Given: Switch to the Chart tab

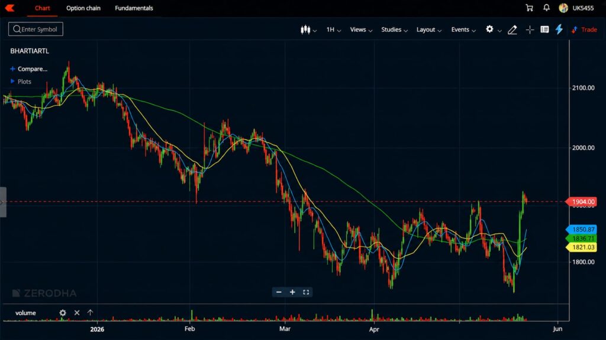Looking at the screenshot, I should point(42,8).
